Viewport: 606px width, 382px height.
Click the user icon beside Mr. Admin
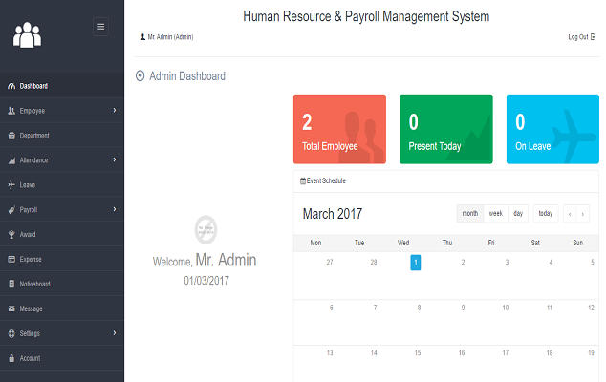(x=142, y=37)
